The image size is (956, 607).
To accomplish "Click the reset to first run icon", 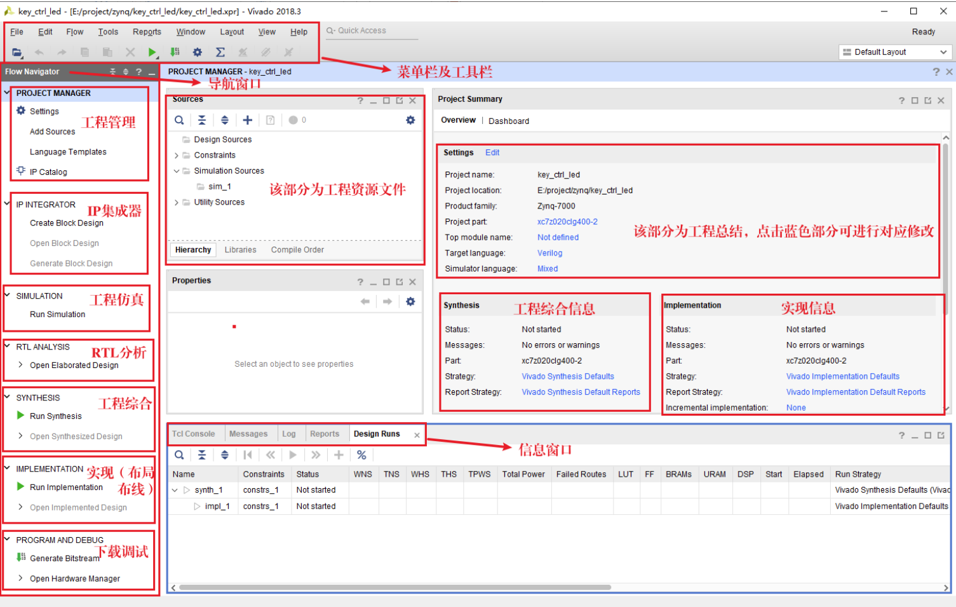I will pos(248,455).
